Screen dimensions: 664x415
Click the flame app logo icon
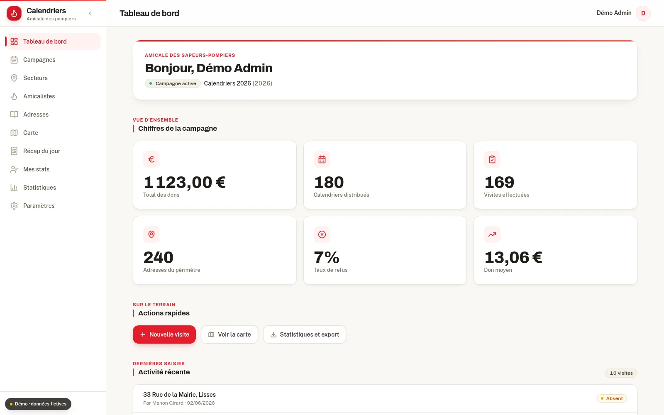coord(14,13)
